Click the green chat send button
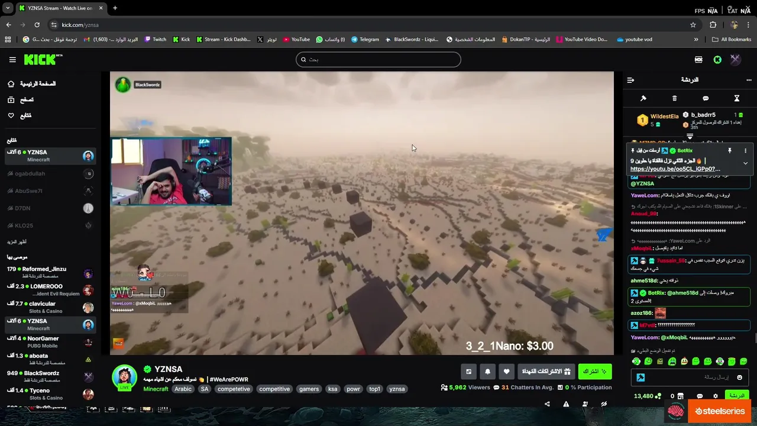 737,396
